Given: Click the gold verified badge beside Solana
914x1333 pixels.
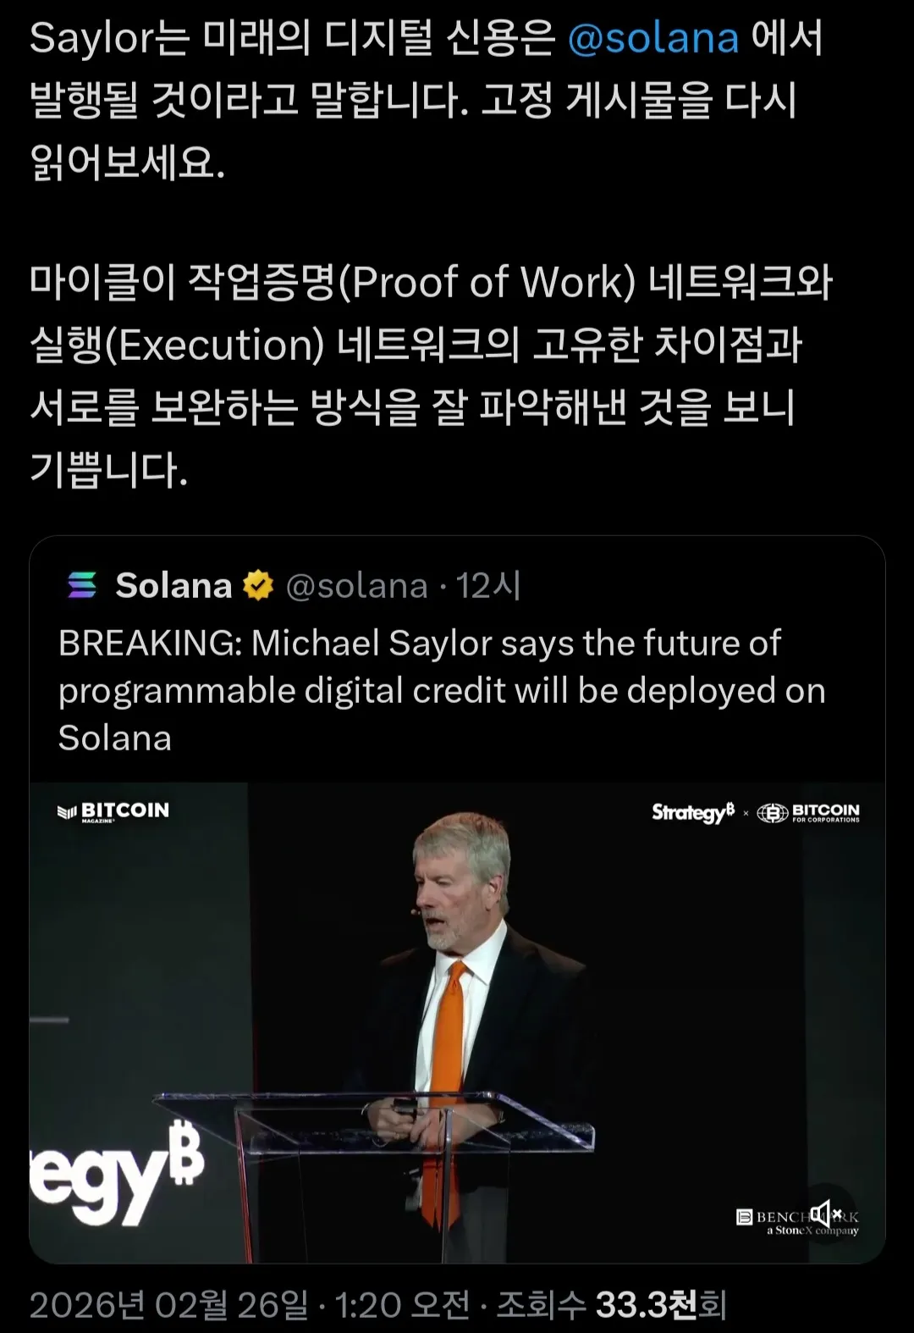Looking at the screenshot, I should click(258, 585).
